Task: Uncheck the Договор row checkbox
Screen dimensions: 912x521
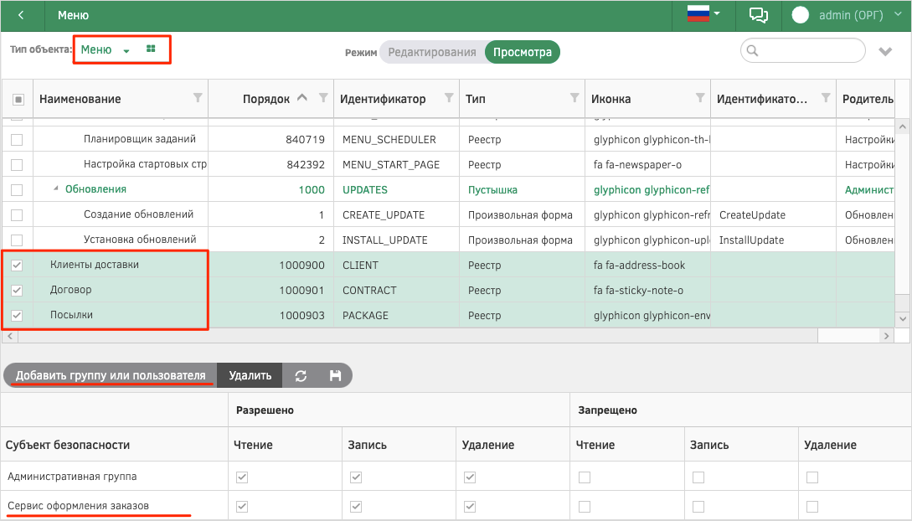Action: tap(17, 290)
